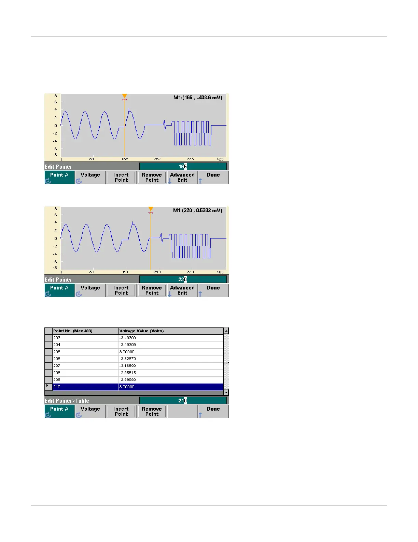Click the table's vertical scrollbar thumb
The image size is (418, 542).
coord(226,362)
